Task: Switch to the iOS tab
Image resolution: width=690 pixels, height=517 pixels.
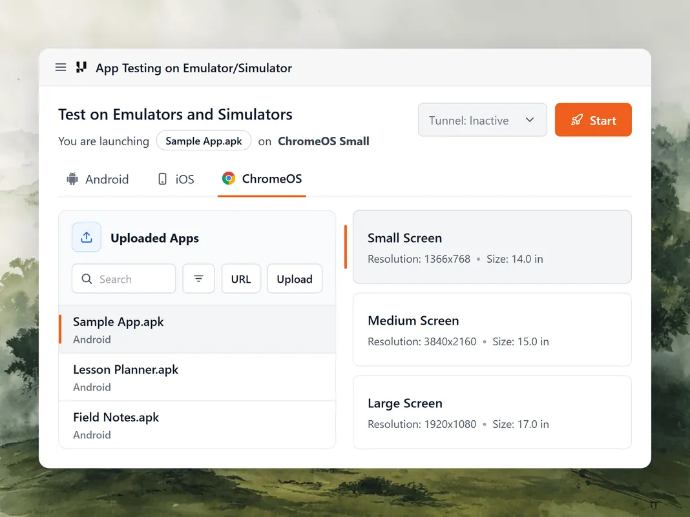Action: click(176, 179)
